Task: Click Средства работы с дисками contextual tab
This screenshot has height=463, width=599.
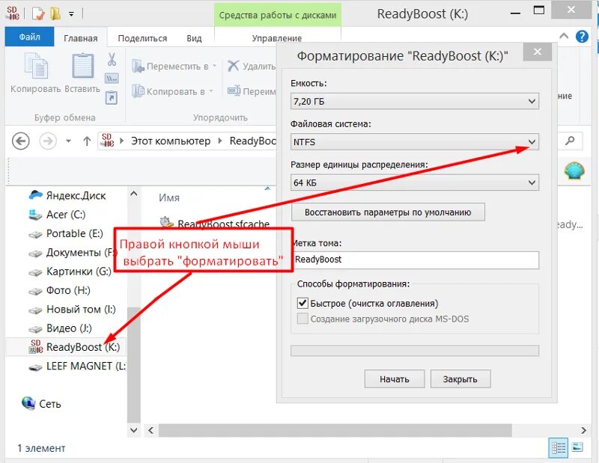Action: pyautogui.click(x=277, y=15)
